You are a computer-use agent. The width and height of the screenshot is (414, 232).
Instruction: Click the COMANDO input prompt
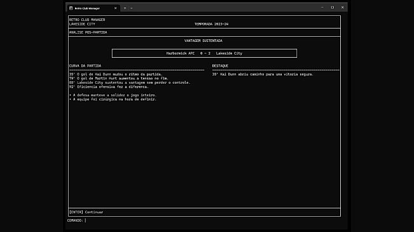tap(76, 221)
